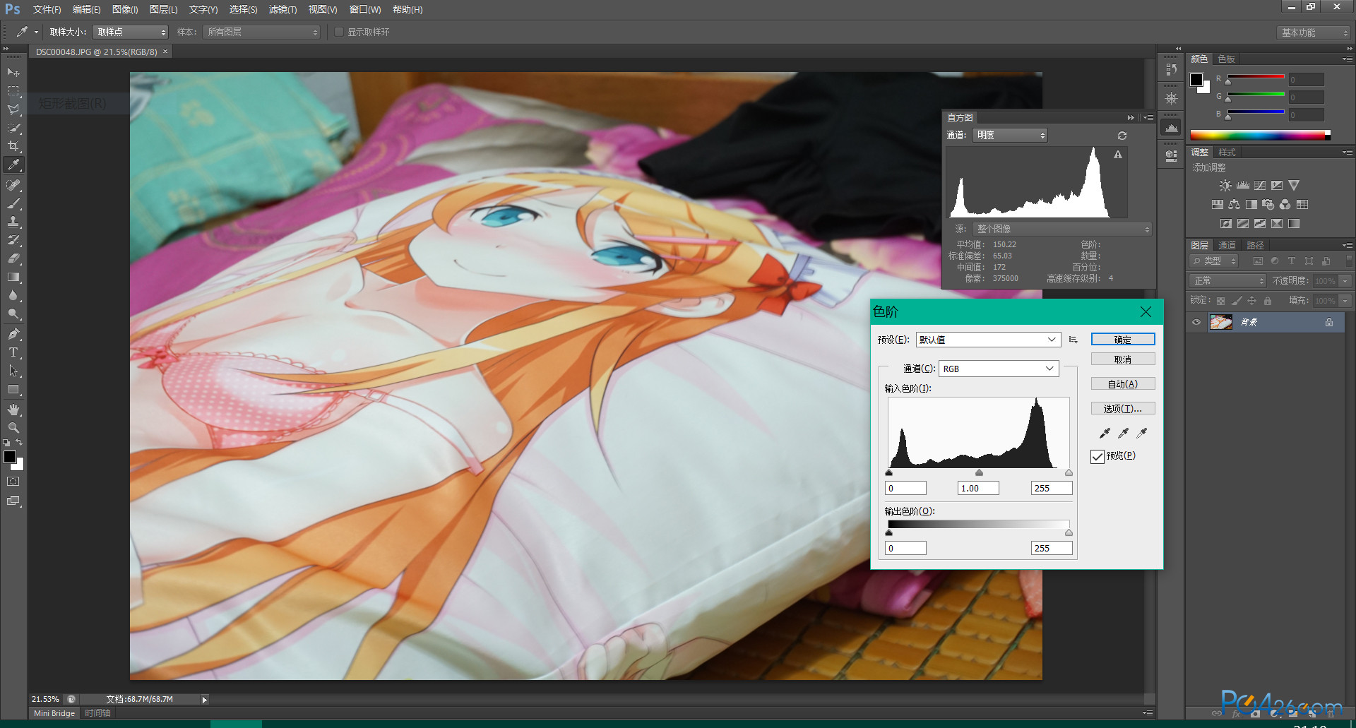Viewport: 1356px width, 728px height.
Task: Open the layer filter type dropdown
Action: coord(1214,261)
